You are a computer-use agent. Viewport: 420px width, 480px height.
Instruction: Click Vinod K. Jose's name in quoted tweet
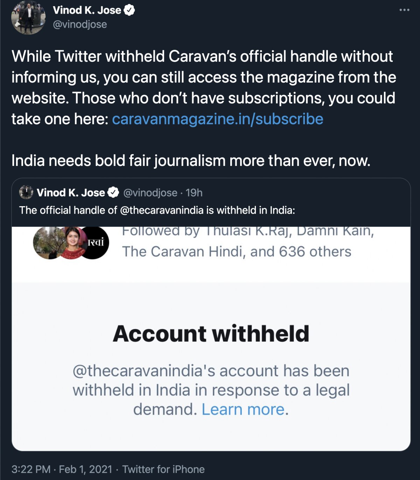(71, 193)
